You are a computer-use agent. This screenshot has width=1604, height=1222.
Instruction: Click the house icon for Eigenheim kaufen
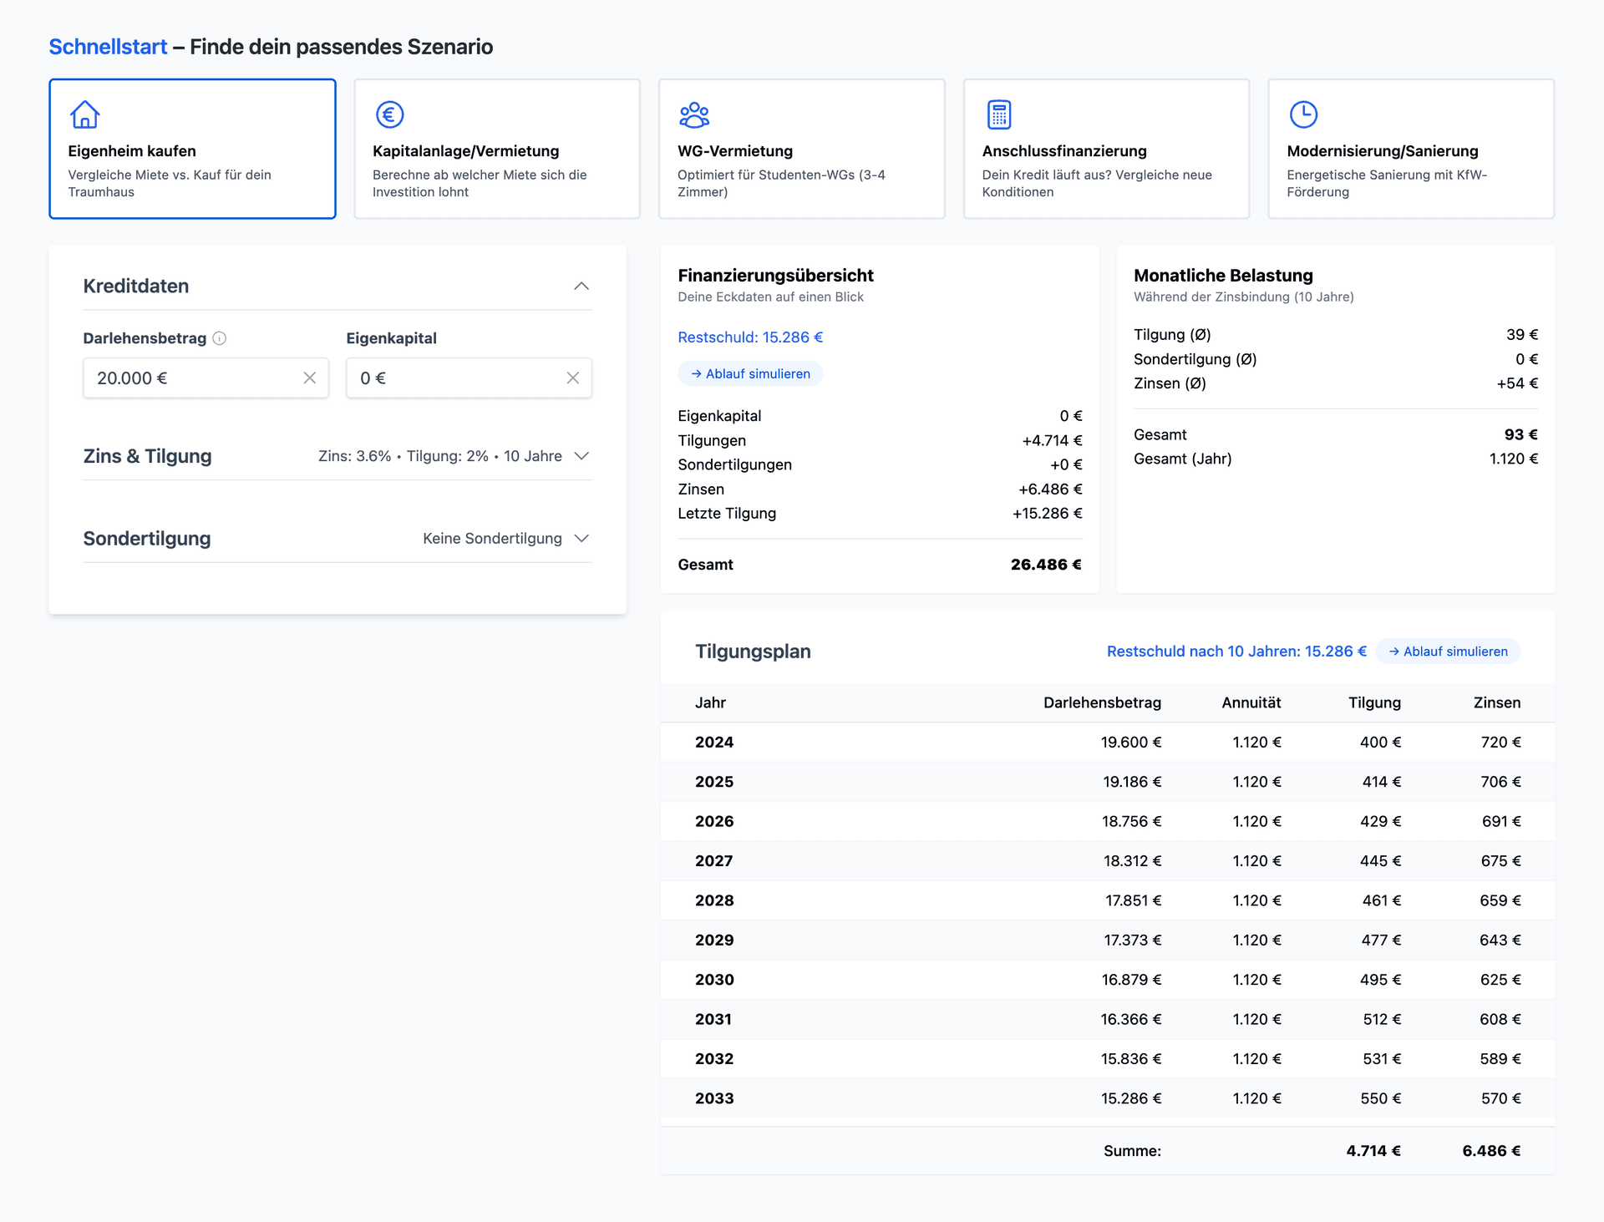click(x=85, y=114)
